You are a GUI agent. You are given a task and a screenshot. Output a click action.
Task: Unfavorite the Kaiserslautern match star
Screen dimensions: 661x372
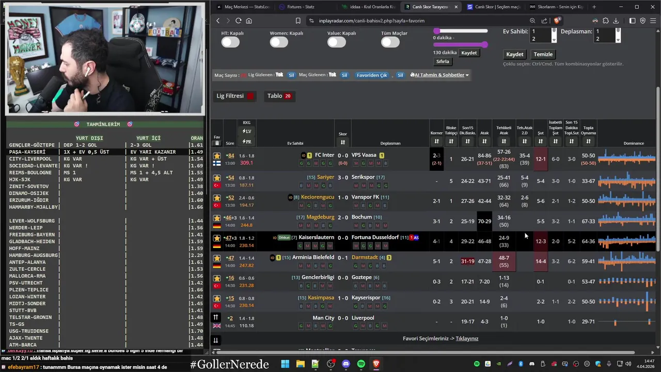(217, 238)
